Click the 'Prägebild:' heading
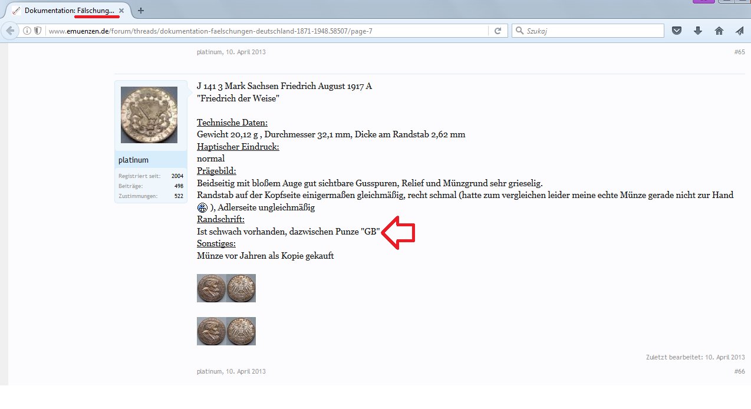The image size is (751, 409). [x=216, y=171]
